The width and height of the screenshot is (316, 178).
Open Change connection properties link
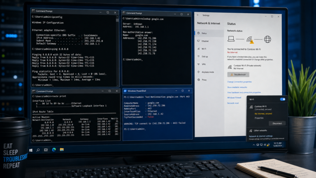[239, 82]
